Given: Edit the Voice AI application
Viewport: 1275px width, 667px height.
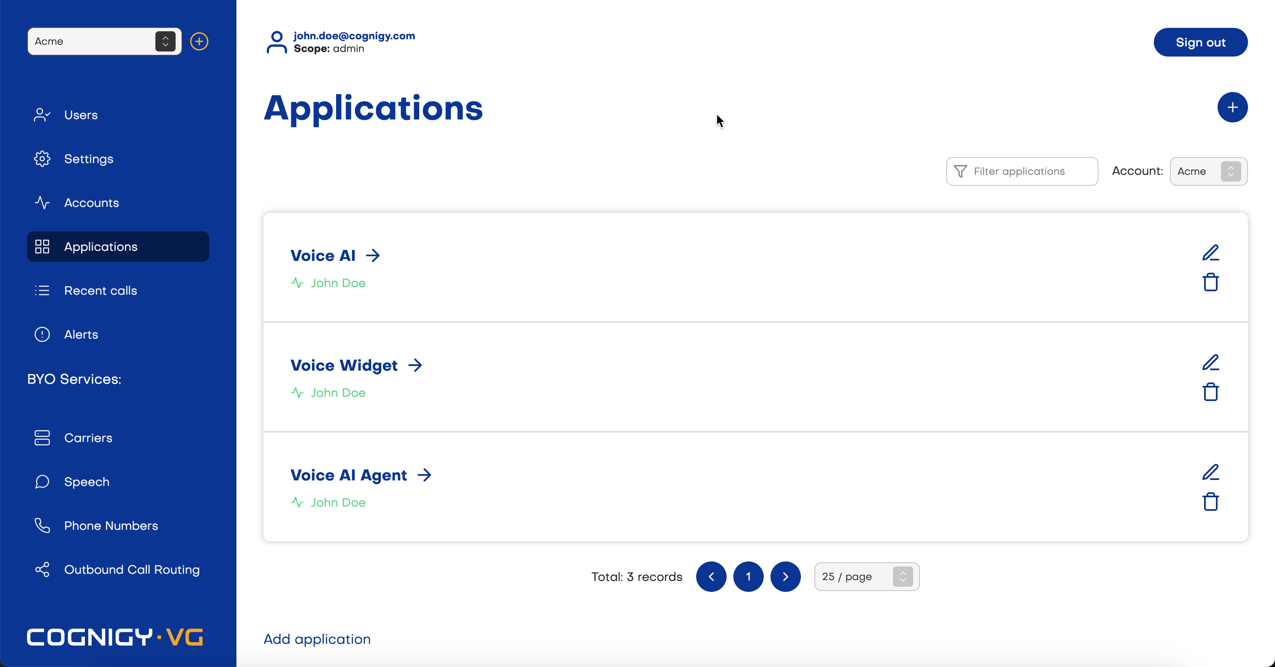Looking at the screenshot, I should [1210, 253].
